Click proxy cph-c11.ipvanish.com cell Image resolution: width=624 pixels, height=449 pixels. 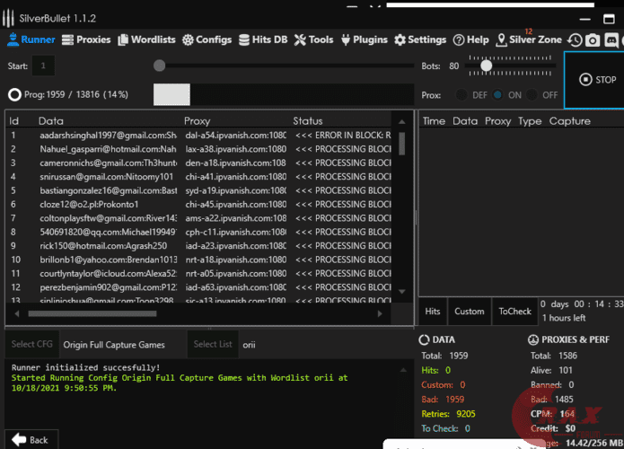tap(235, 232)
